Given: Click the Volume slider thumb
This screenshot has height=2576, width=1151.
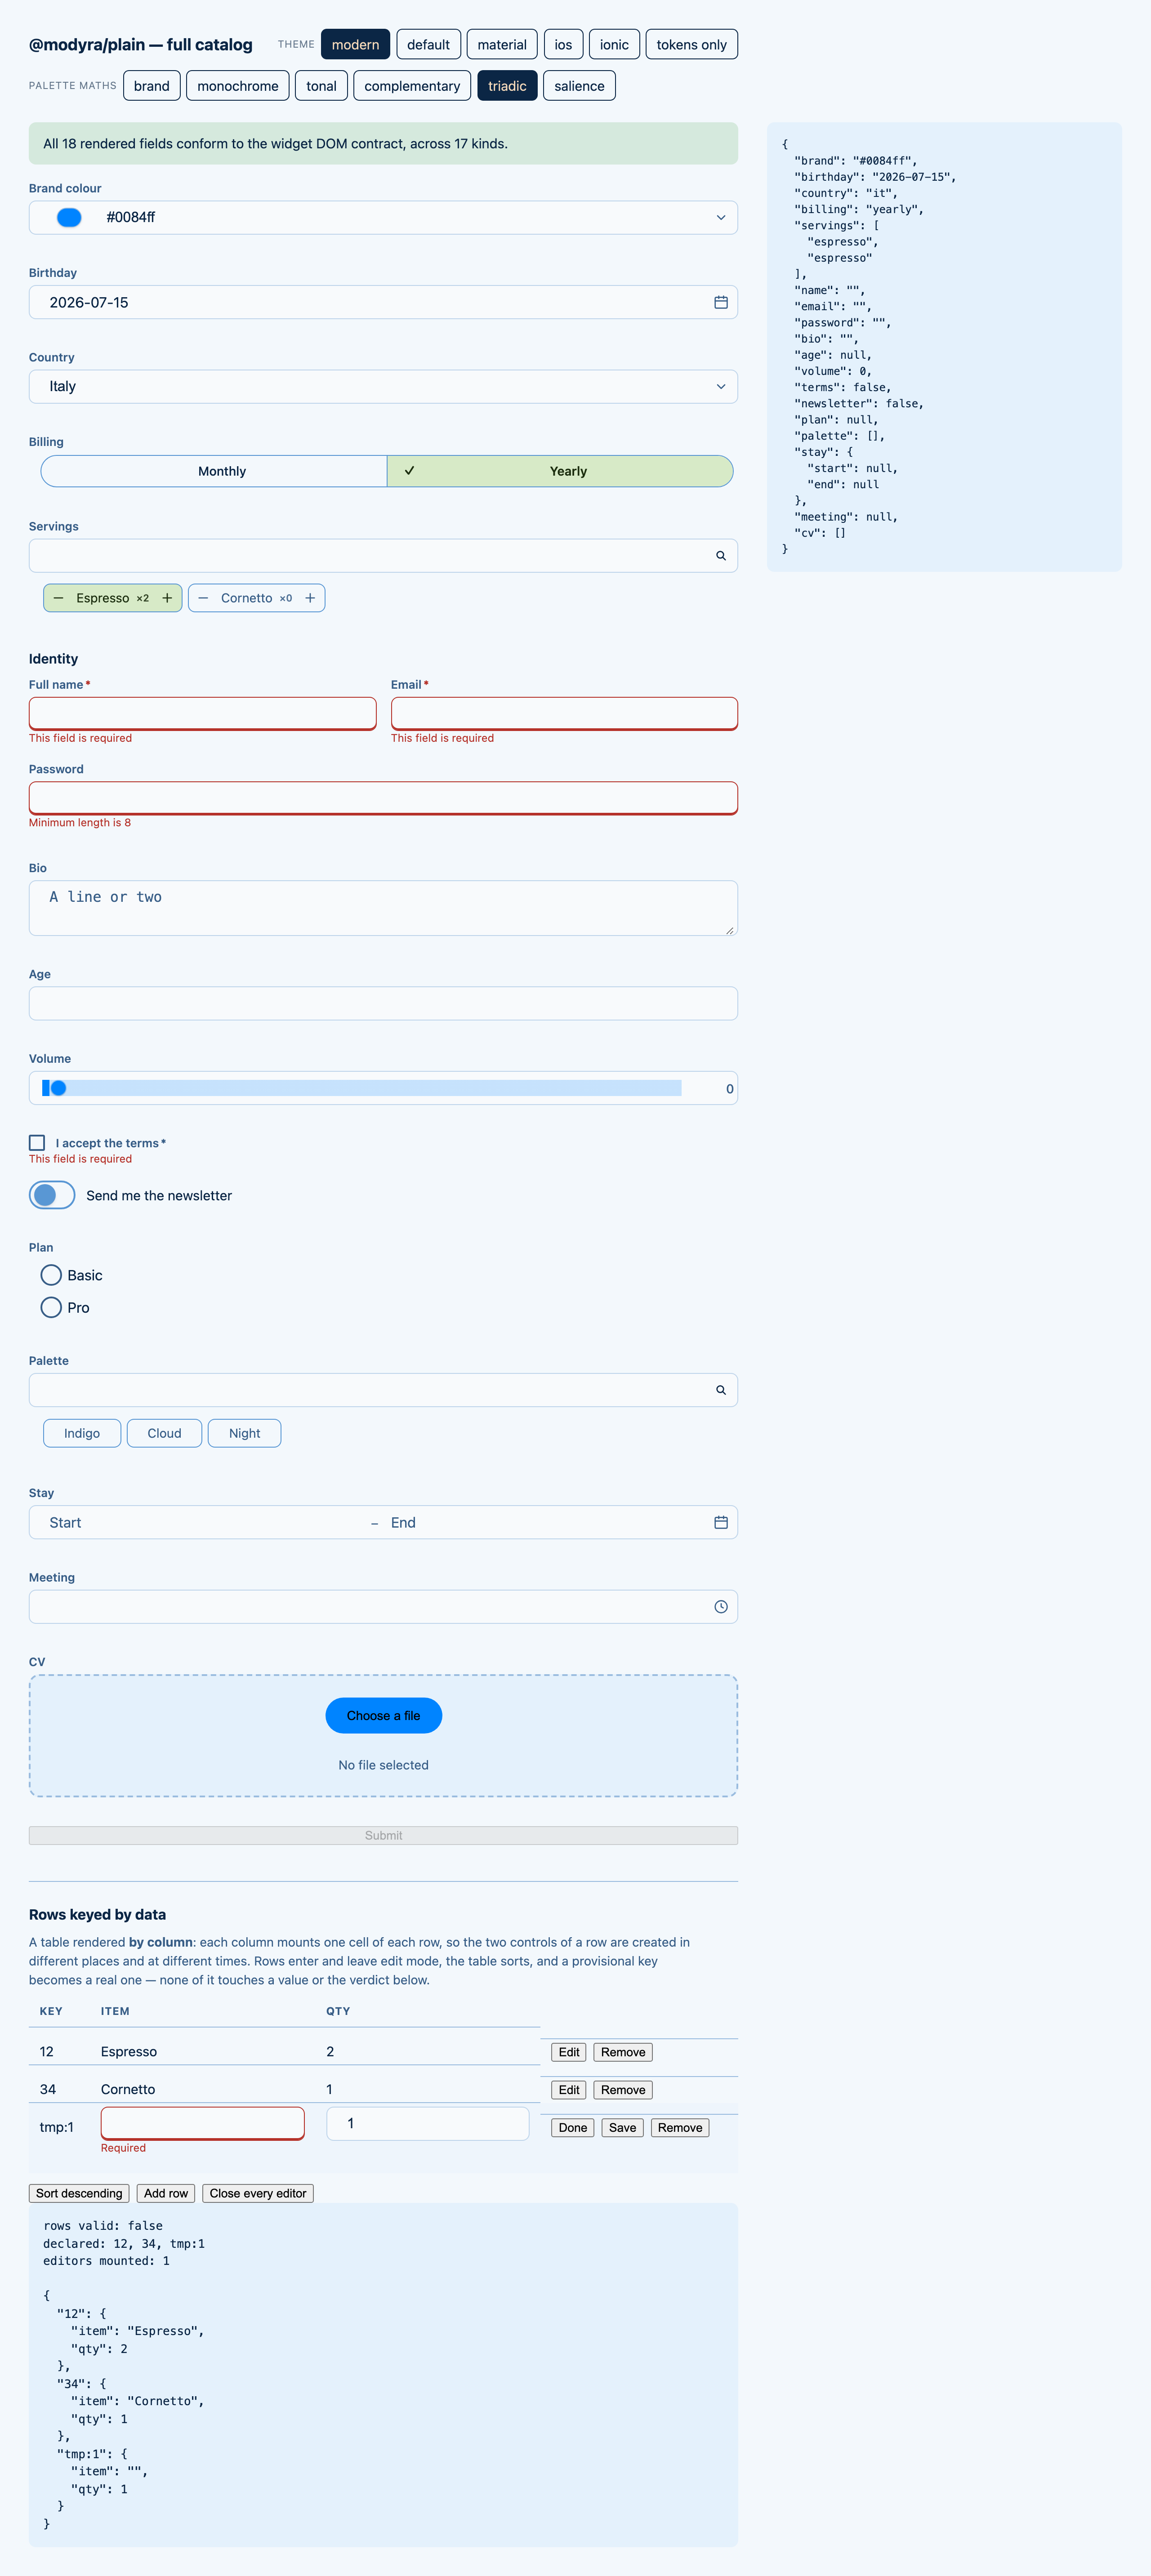Looking at the screenshot, I should (58, 1088).
